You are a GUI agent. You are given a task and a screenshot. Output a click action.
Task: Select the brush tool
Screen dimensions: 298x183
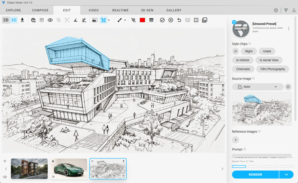pos(120,20)
